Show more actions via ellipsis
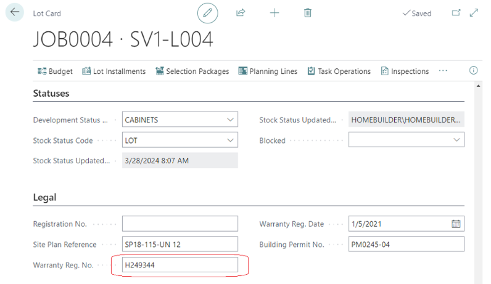The image size is (491, 284). pos(443,71)
